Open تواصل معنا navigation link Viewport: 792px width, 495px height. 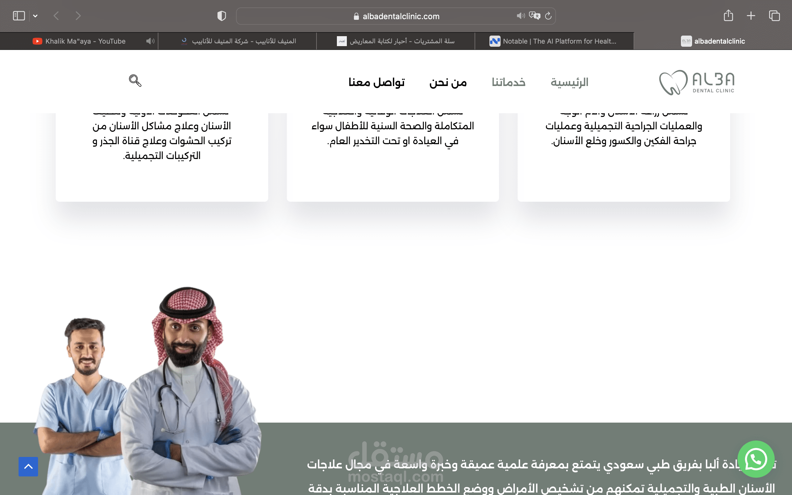[377, 82]
